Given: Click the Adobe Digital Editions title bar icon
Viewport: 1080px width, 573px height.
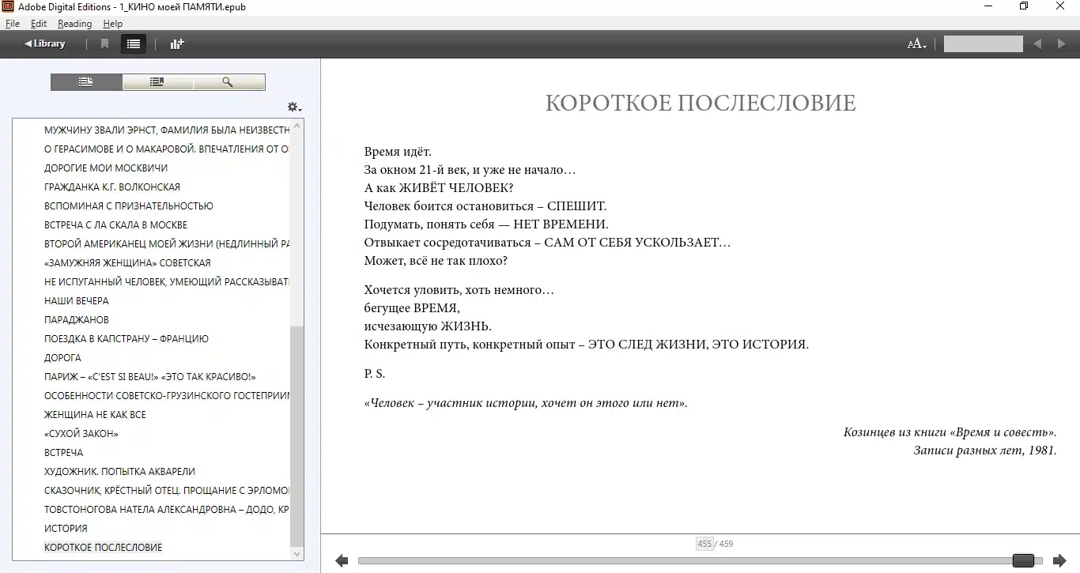Looking at the screenshot, I should click(x=9, y=6).
